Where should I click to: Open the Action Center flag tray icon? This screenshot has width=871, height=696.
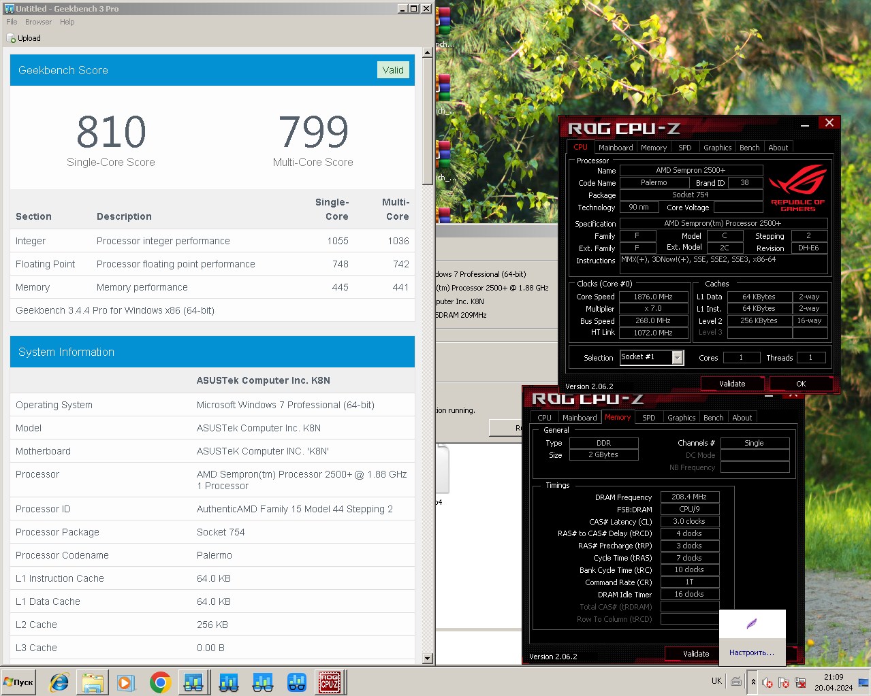tap(784, 682)
